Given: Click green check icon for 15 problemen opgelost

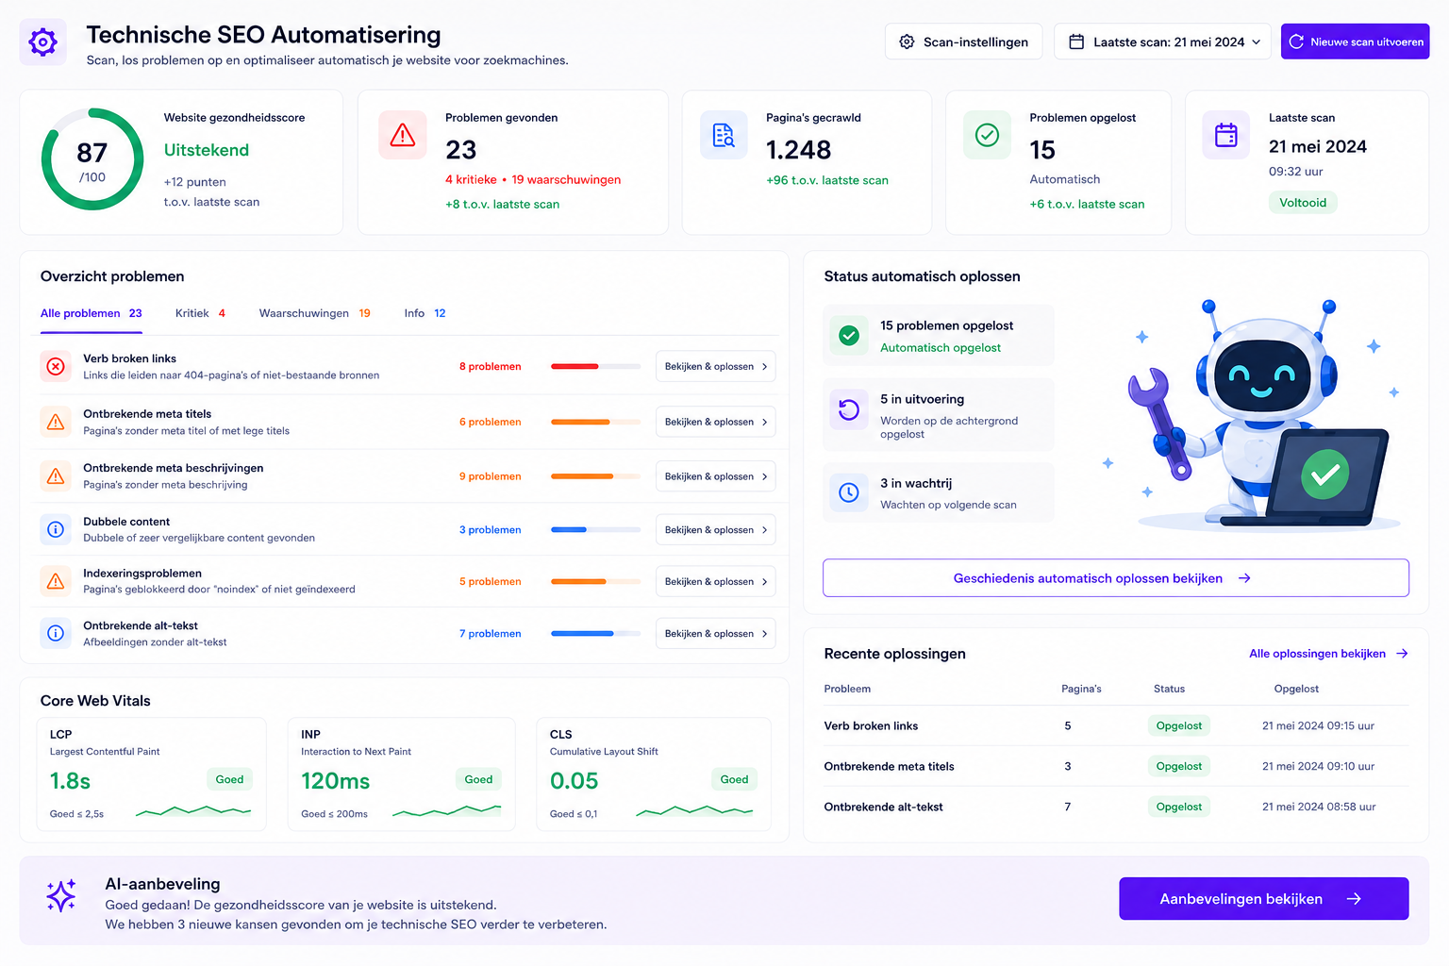Looking at the screenshot, I should point(849,335).
